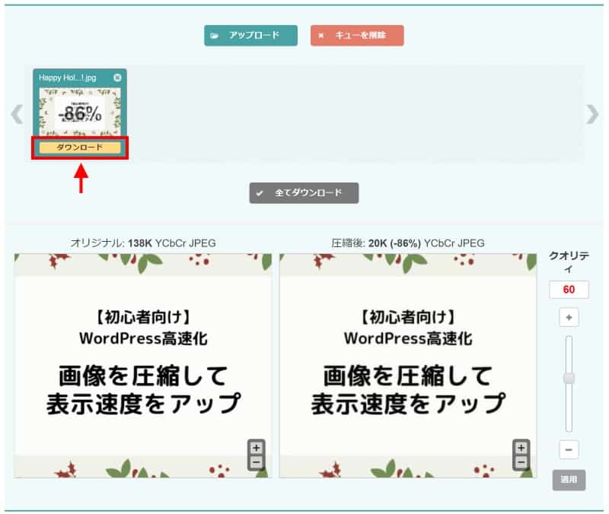The width and height of the screenshot is (609, 514).
Task: Select the -86% thumbnail in the queue
Action: 80,113
